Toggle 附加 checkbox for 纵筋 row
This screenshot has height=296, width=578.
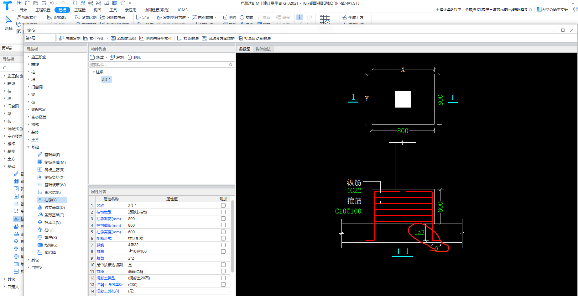pos(223,245)
